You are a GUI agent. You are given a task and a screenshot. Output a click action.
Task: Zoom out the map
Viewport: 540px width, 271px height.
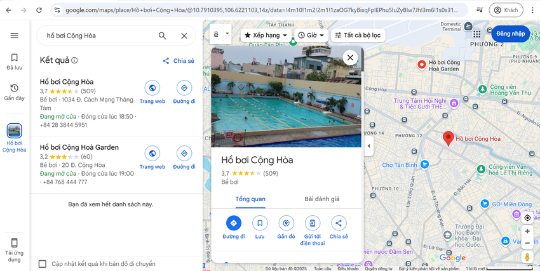[x=527, y=243]
